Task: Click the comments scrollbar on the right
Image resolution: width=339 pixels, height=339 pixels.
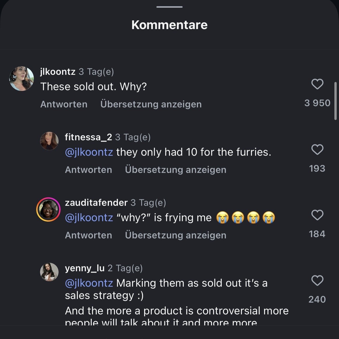Action: point(335,101)
